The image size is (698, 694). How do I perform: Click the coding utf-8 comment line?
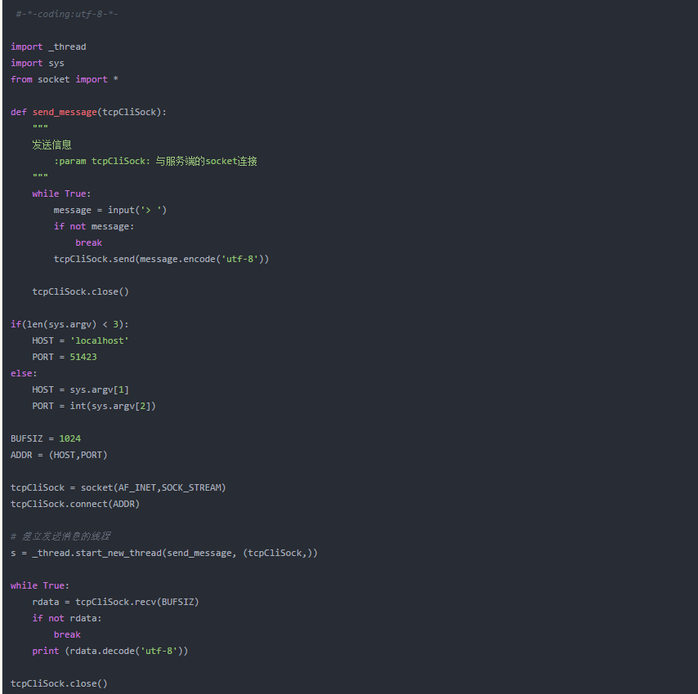click(67, 14)
